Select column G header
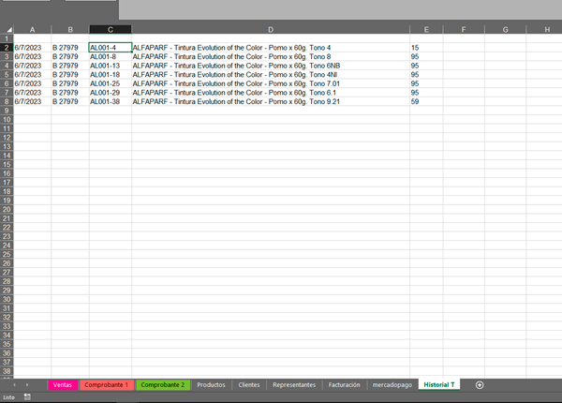The width and height of the screenshot is (562, 403). pyautogui.click(x=506, y=29)
